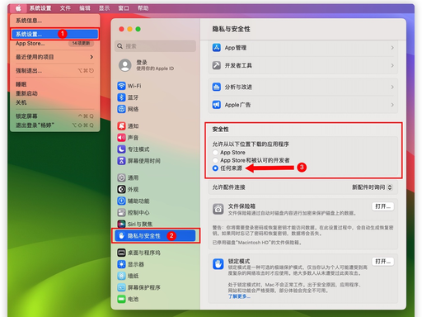The width and height of the screenshot is (422, 317).
Task: Open the 墙纸 wallpaper icon
Action: (121, 276)
